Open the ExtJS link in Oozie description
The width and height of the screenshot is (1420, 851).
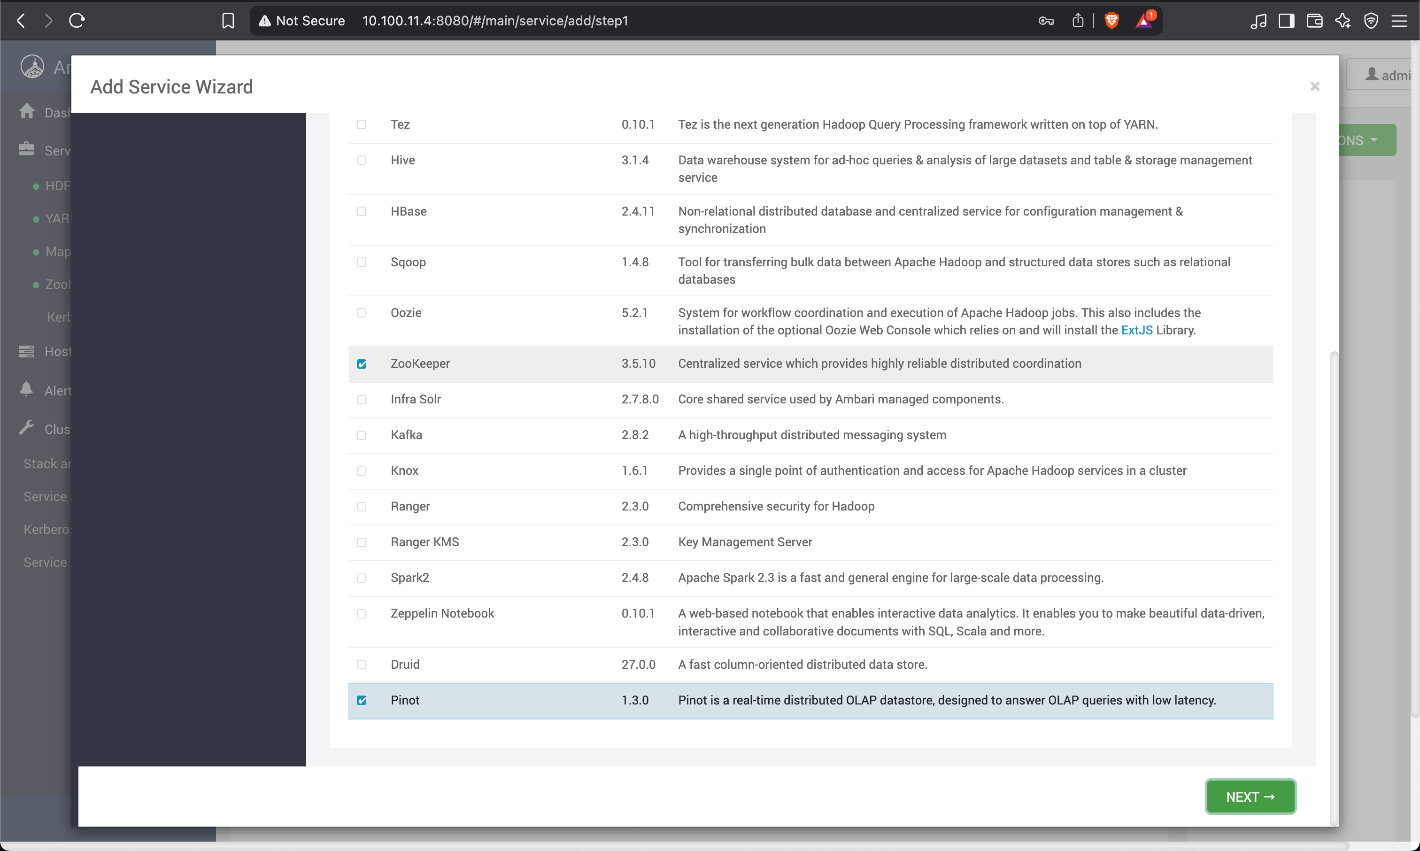point(1137,330)
